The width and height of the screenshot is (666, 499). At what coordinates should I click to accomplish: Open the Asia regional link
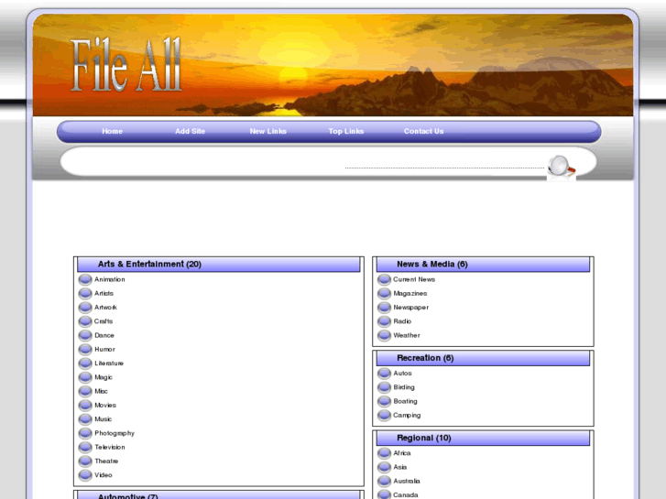point(400,467)
